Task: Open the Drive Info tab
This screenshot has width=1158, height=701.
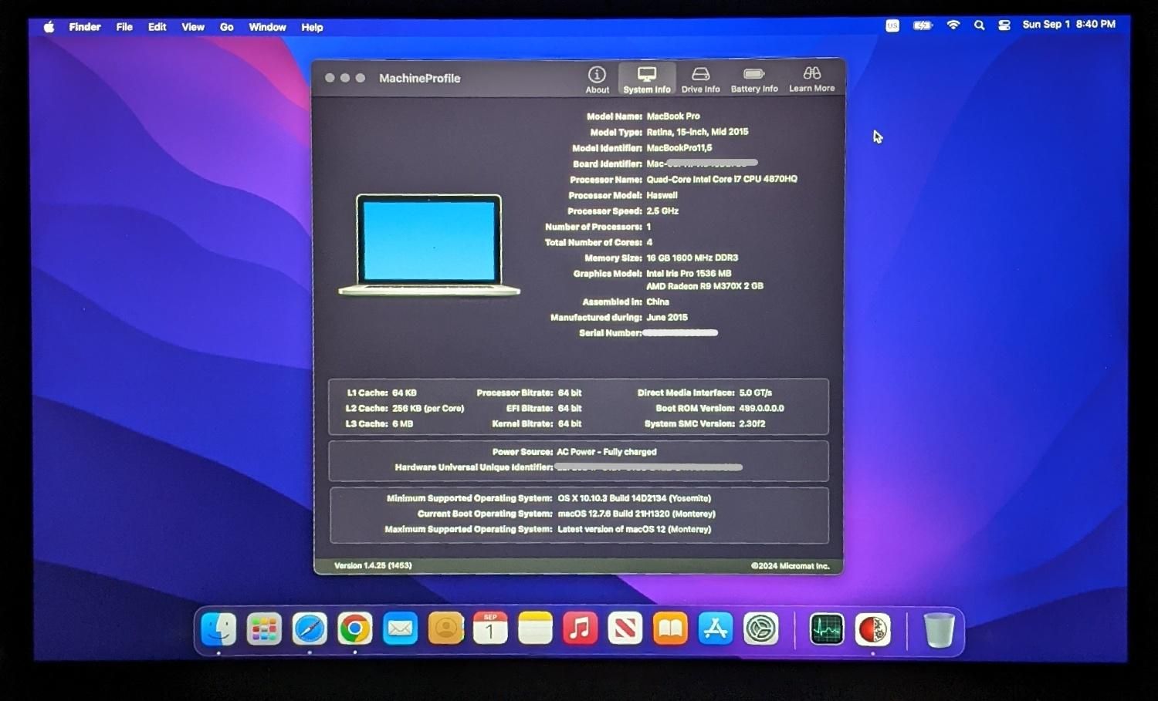Action: click(x=700, y=79)
